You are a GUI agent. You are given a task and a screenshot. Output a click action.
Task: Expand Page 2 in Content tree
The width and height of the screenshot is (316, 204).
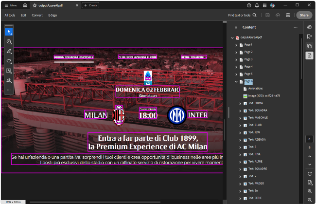click(236, 53)
